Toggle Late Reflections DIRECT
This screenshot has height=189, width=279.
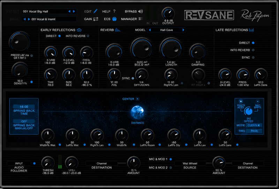pos(253,43)
